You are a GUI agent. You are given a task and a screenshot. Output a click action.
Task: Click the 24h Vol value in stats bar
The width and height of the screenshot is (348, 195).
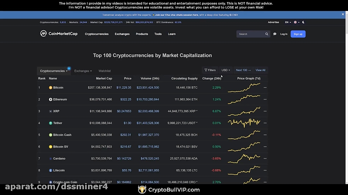tap(144, 22)
